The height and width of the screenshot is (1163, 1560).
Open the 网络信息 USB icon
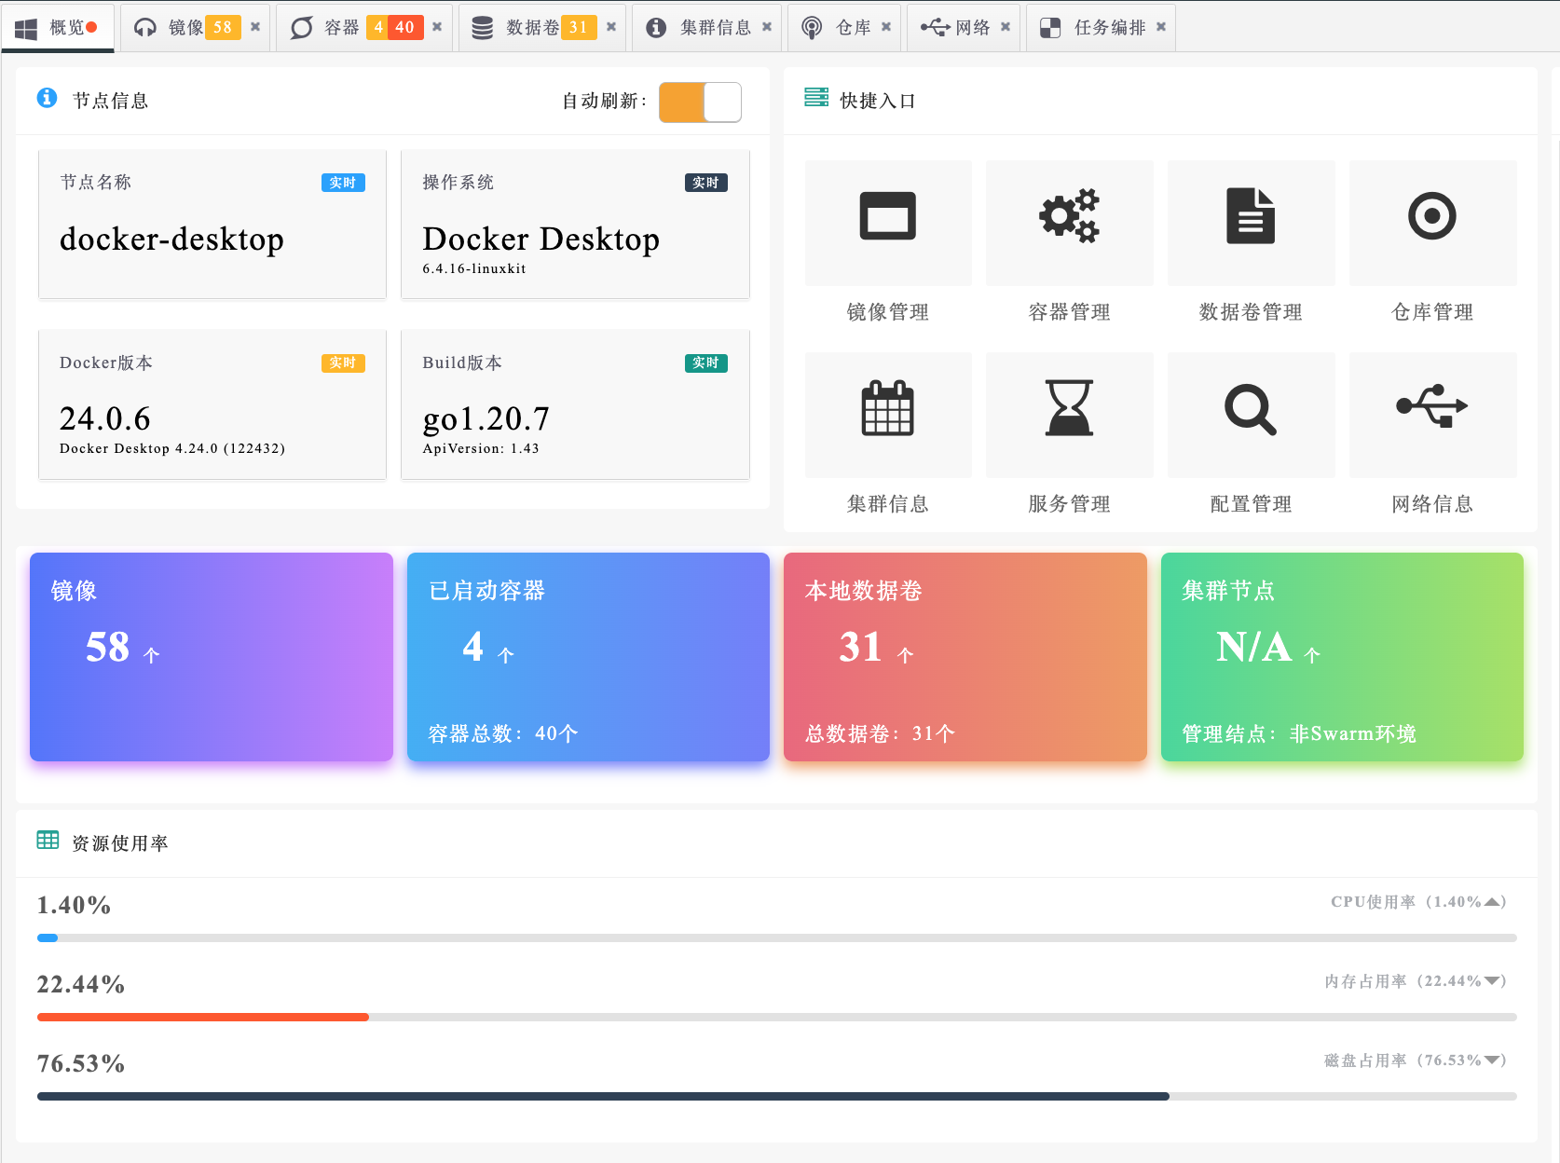pos(1432,406)
